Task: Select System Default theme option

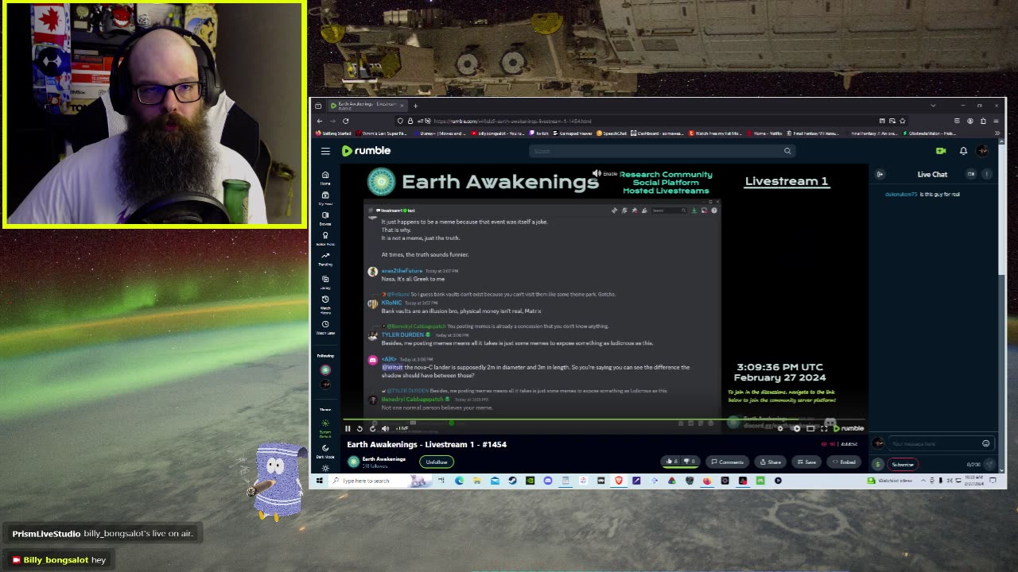Action: 325,427
